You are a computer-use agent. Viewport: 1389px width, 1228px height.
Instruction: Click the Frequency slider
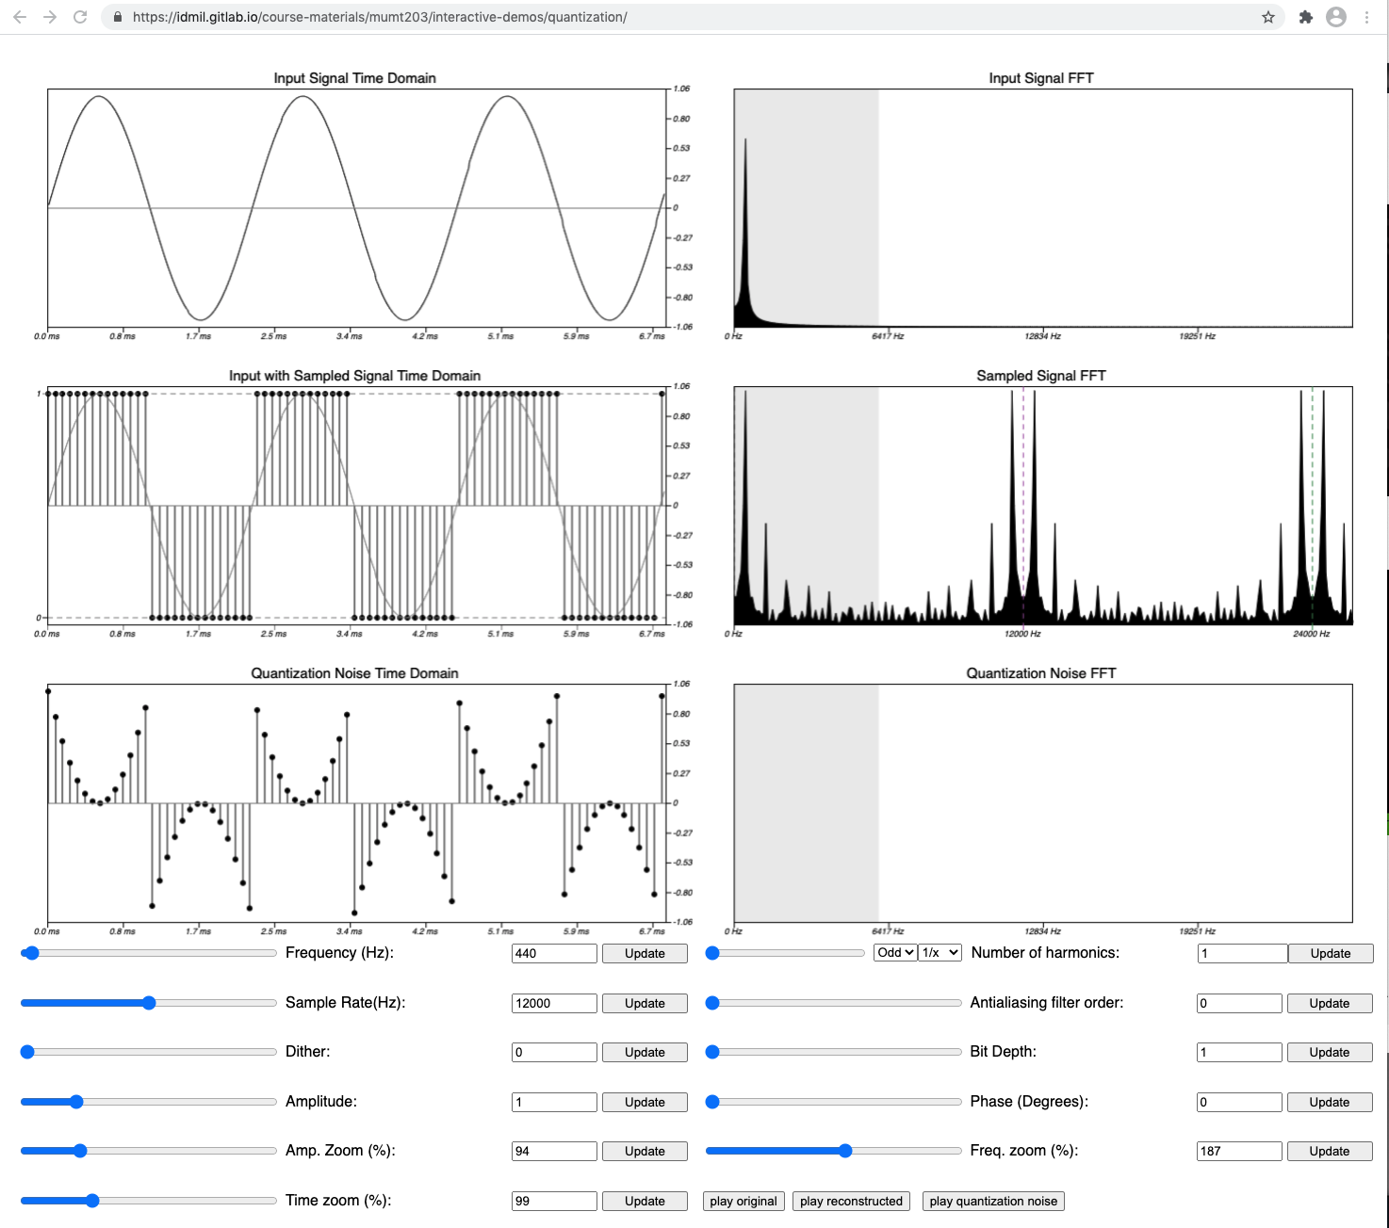(x=149, y=953)
